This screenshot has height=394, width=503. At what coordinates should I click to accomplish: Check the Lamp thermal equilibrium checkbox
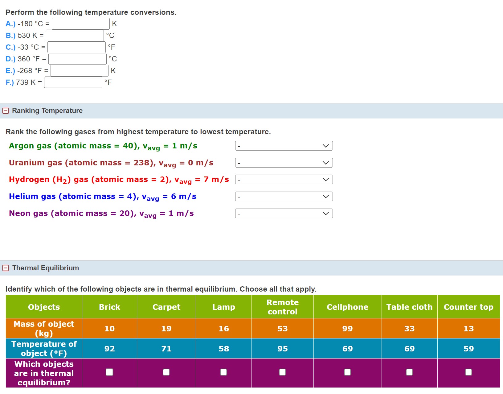click(224, 372)
